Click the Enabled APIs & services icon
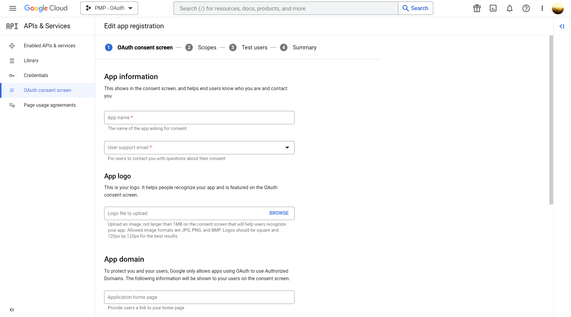This screenshot has width=571, height=317. click(x=12, y=45)
